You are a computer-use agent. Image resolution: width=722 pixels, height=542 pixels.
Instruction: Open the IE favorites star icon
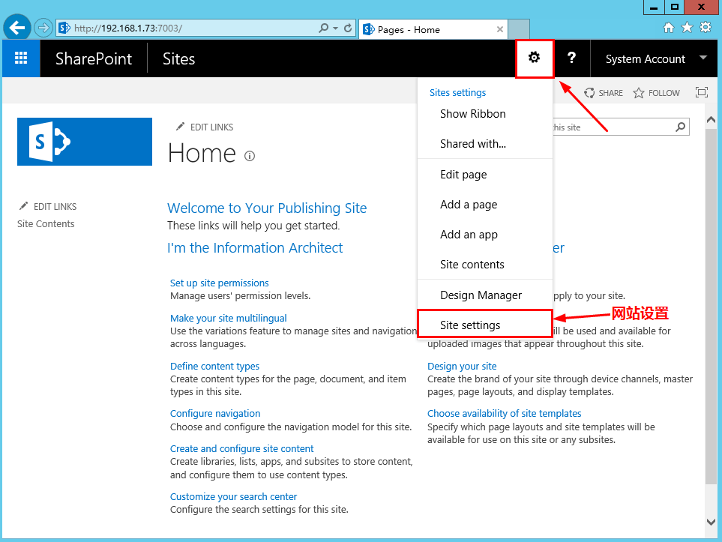pos(687,28)
